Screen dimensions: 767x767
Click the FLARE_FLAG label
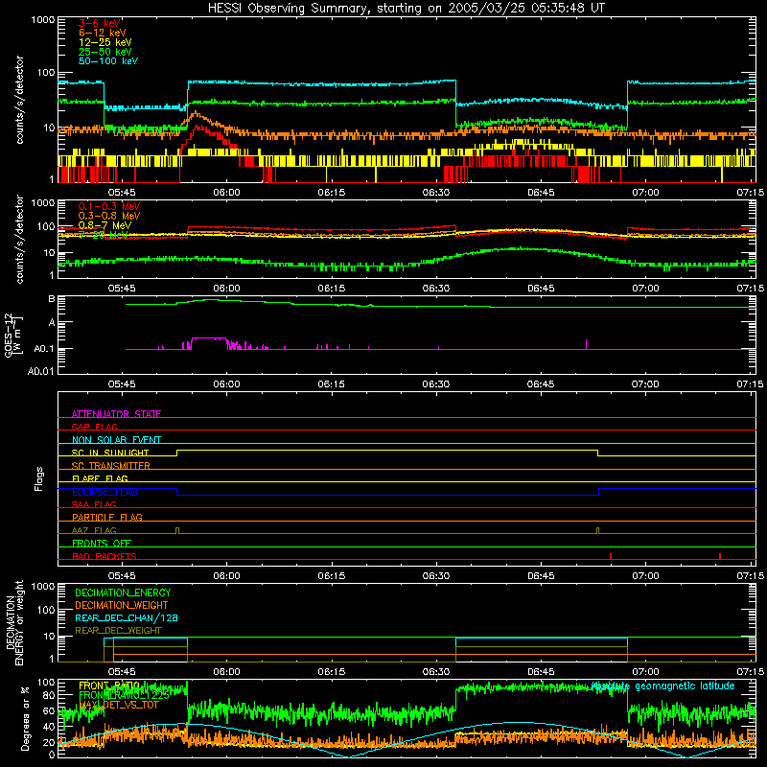click(100, 478)
